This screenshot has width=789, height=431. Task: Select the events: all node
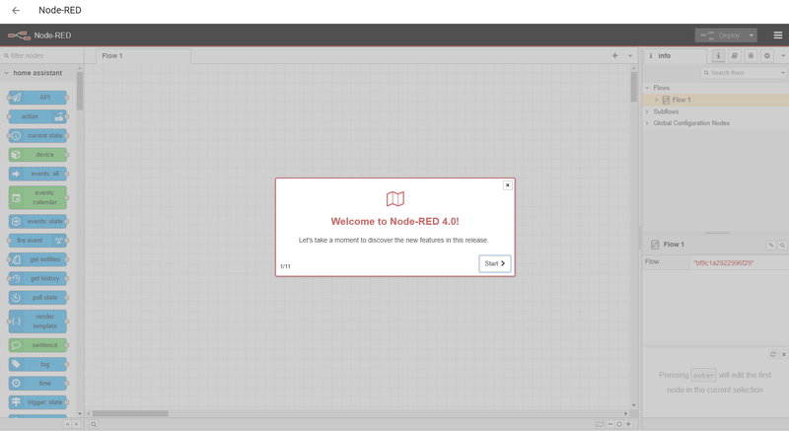(37, 174)
